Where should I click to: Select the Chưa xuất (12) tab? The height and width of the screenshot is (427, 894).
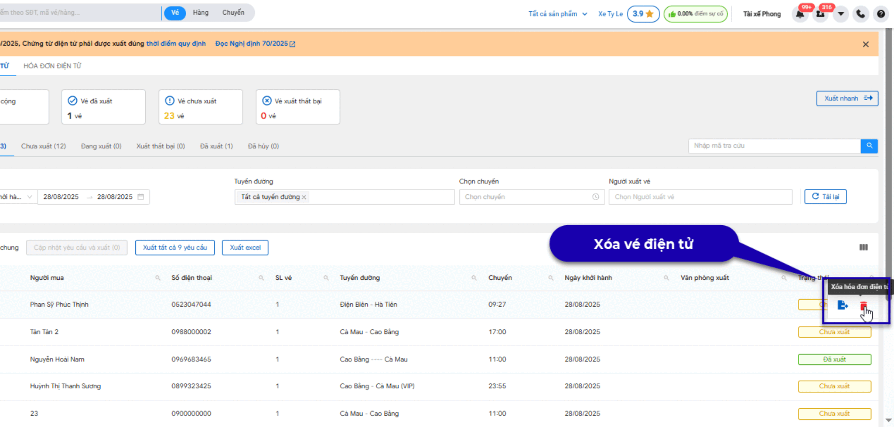[43, 146]
